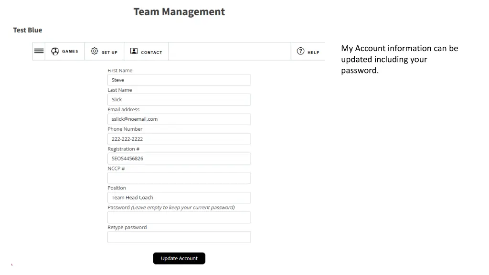The height and width of the screenshot is (275, 489).
Task: Click the soccer ball Games icon
Action: [x=55, y=52]
